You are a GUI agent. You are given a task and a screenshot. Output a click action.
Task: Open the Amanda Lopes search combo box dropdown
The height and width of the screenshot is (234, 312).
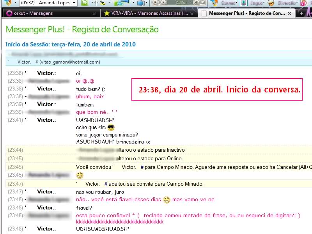(73, 3)
